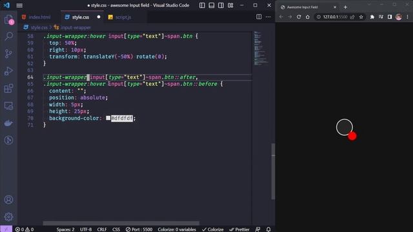Open the browser three-dot menu
413x232 pixels.
pos(407,17)
